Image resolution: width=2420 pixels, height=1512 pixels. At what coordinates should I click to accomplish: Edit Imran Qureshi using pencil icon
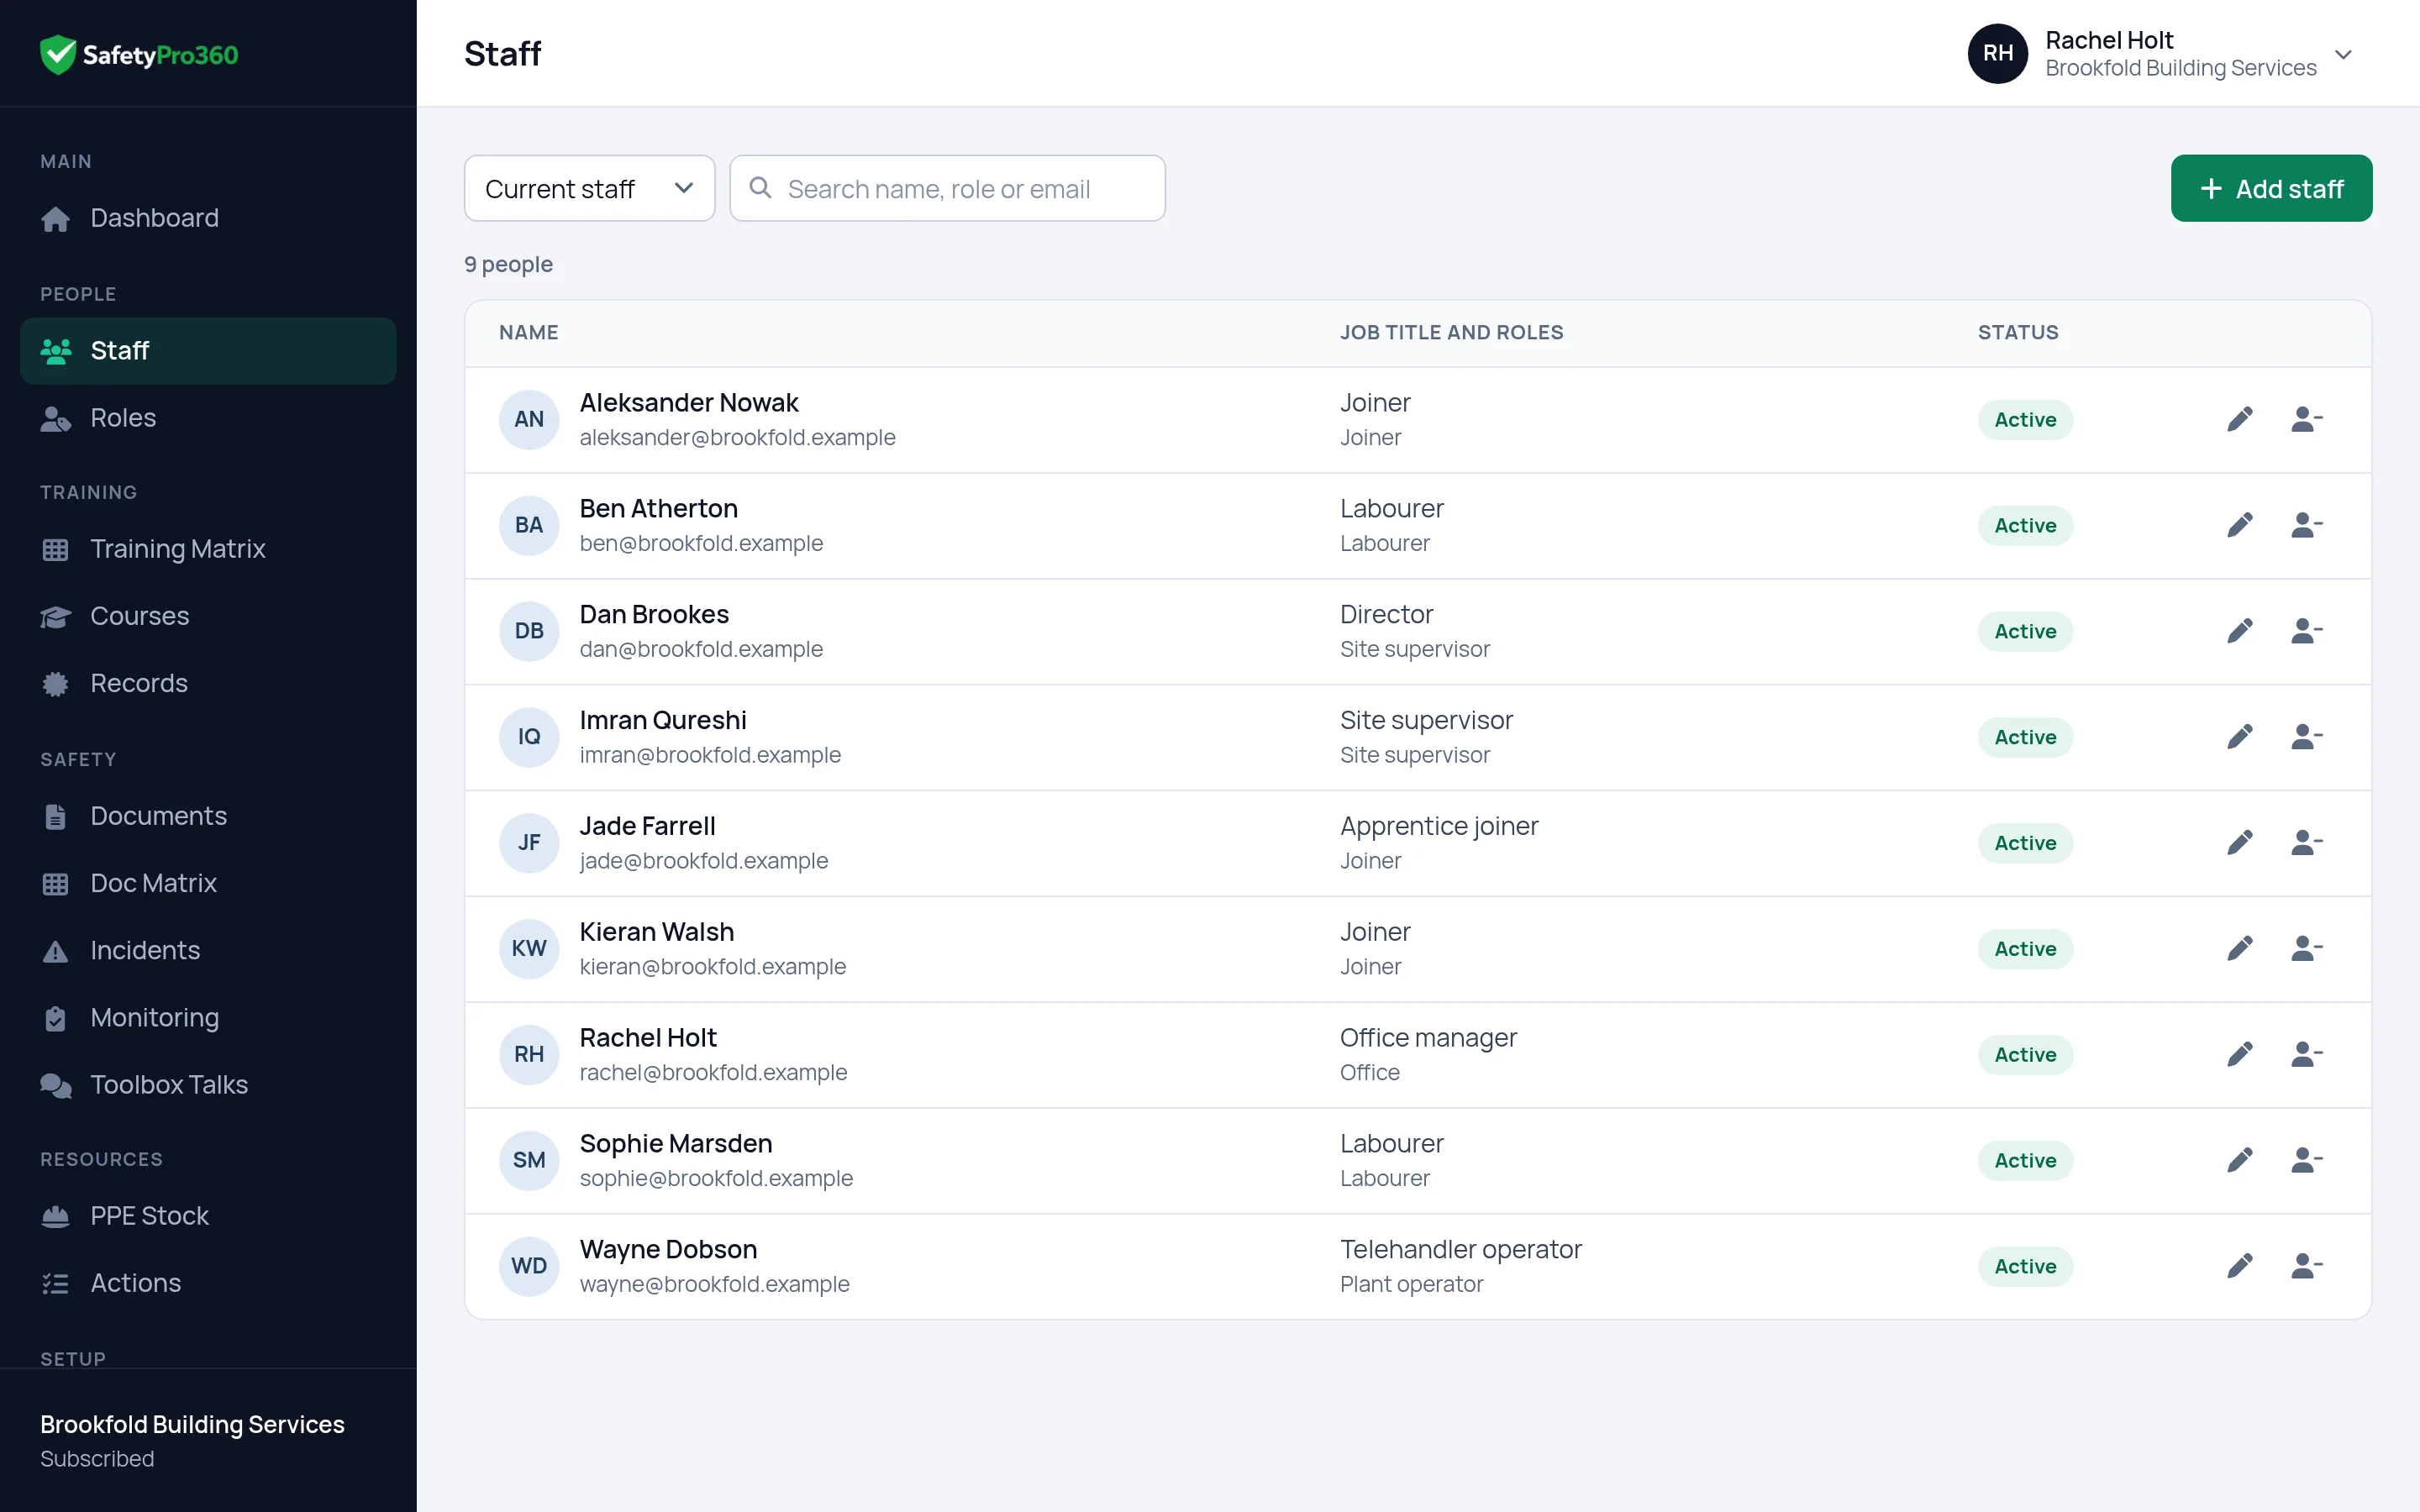[2240, 737]
